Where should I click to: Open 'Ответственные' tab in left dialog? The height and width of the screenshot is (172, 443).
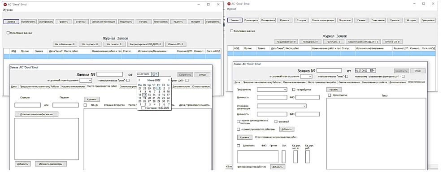click(201, 86)
